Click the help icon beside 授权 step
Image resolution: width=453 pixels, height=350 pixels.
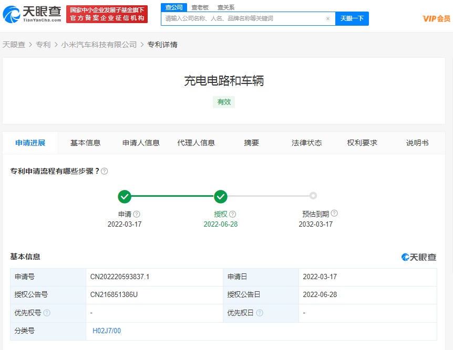[x=233, y=214]
